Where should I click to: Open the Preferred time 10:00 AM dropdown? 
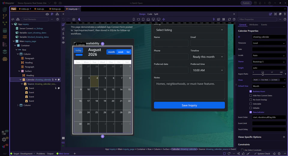pos(208,70)
